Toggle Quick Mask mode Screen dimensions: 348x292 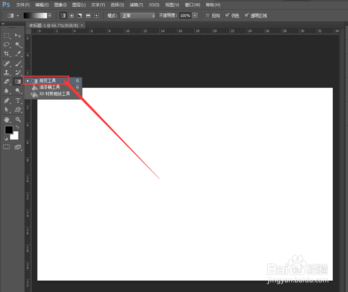coord(6,147)
